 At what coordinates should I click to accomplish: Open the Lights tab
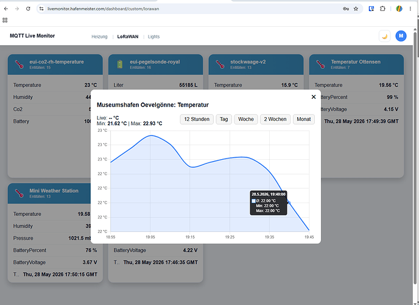tap(153, 37)
